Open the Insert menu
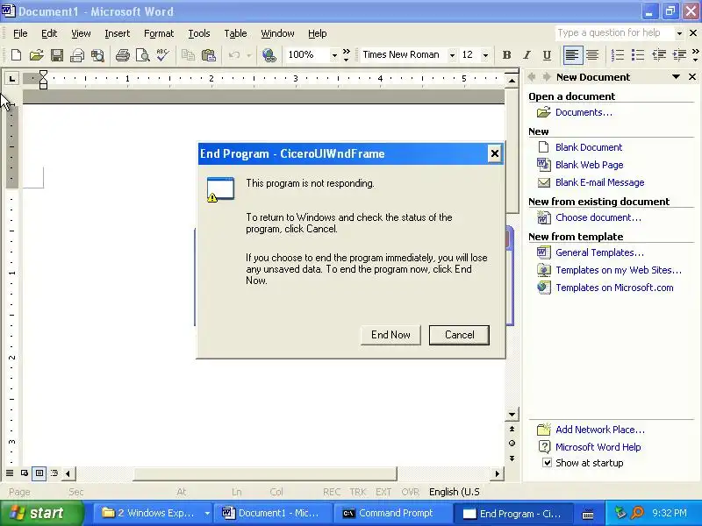 (117, 33)
